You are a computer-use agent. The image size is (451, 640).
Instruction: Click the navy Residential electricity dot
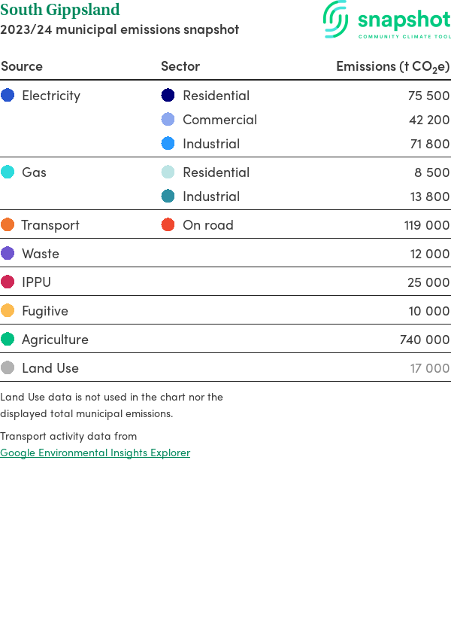pyautogui.click(x=168, y=96)
